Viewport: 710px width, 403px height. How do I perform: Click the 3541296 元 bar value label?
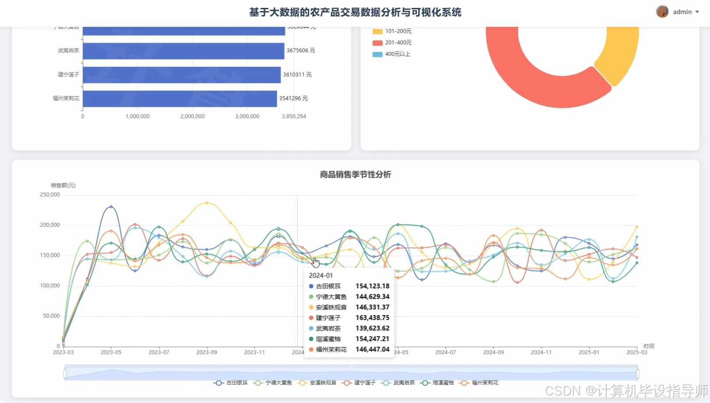click(293, 98)
